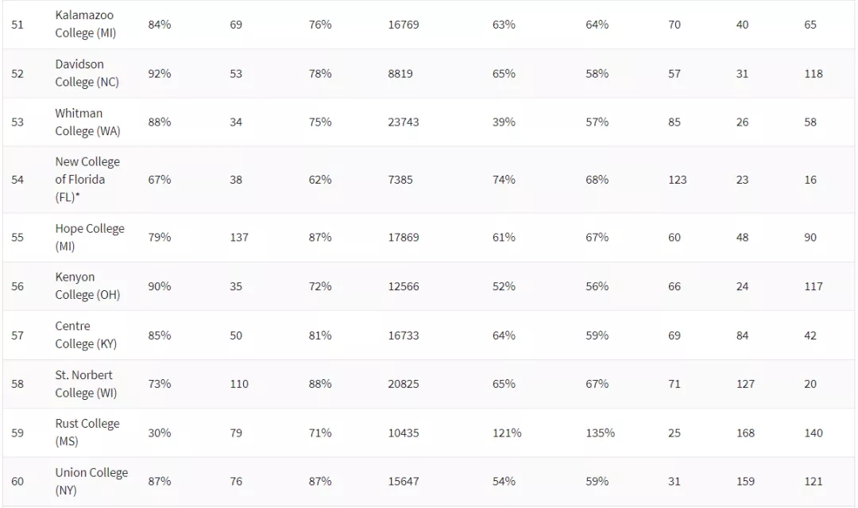The width and height of the screenshot is (858, 508).
Task: Click the 23743 value in Whitman's row
Action: [403, 122]
